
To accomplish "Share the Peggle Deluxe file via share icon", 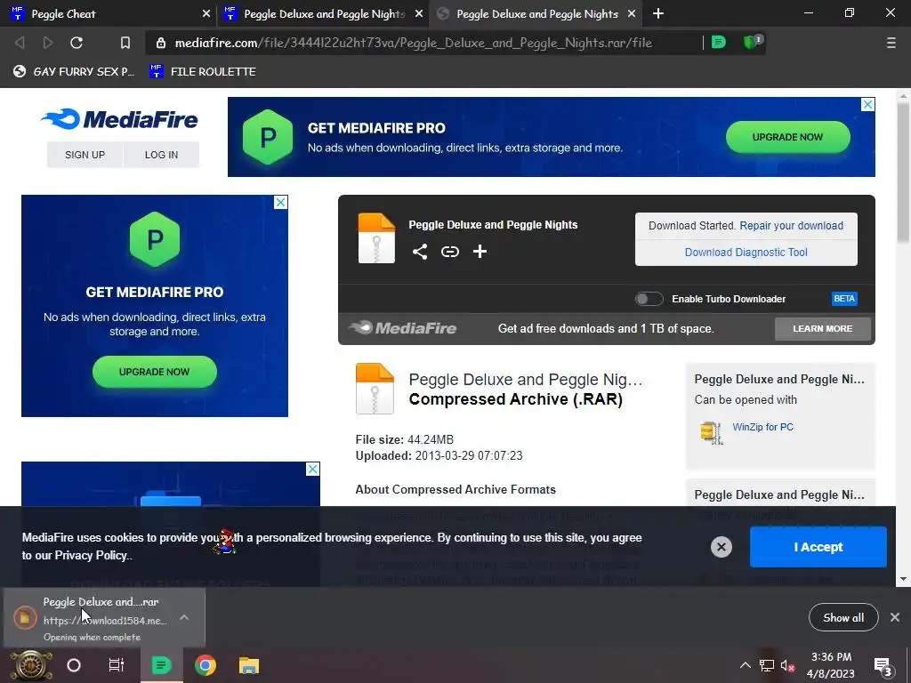I will 420,252.
